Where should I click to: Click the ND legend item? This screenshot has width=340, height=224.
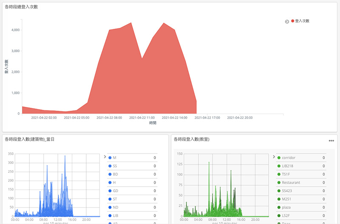click(115, 207)
